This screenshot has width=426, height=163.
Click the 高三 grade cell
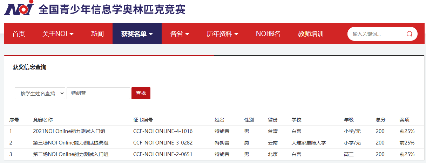click(x=349, y=154)
